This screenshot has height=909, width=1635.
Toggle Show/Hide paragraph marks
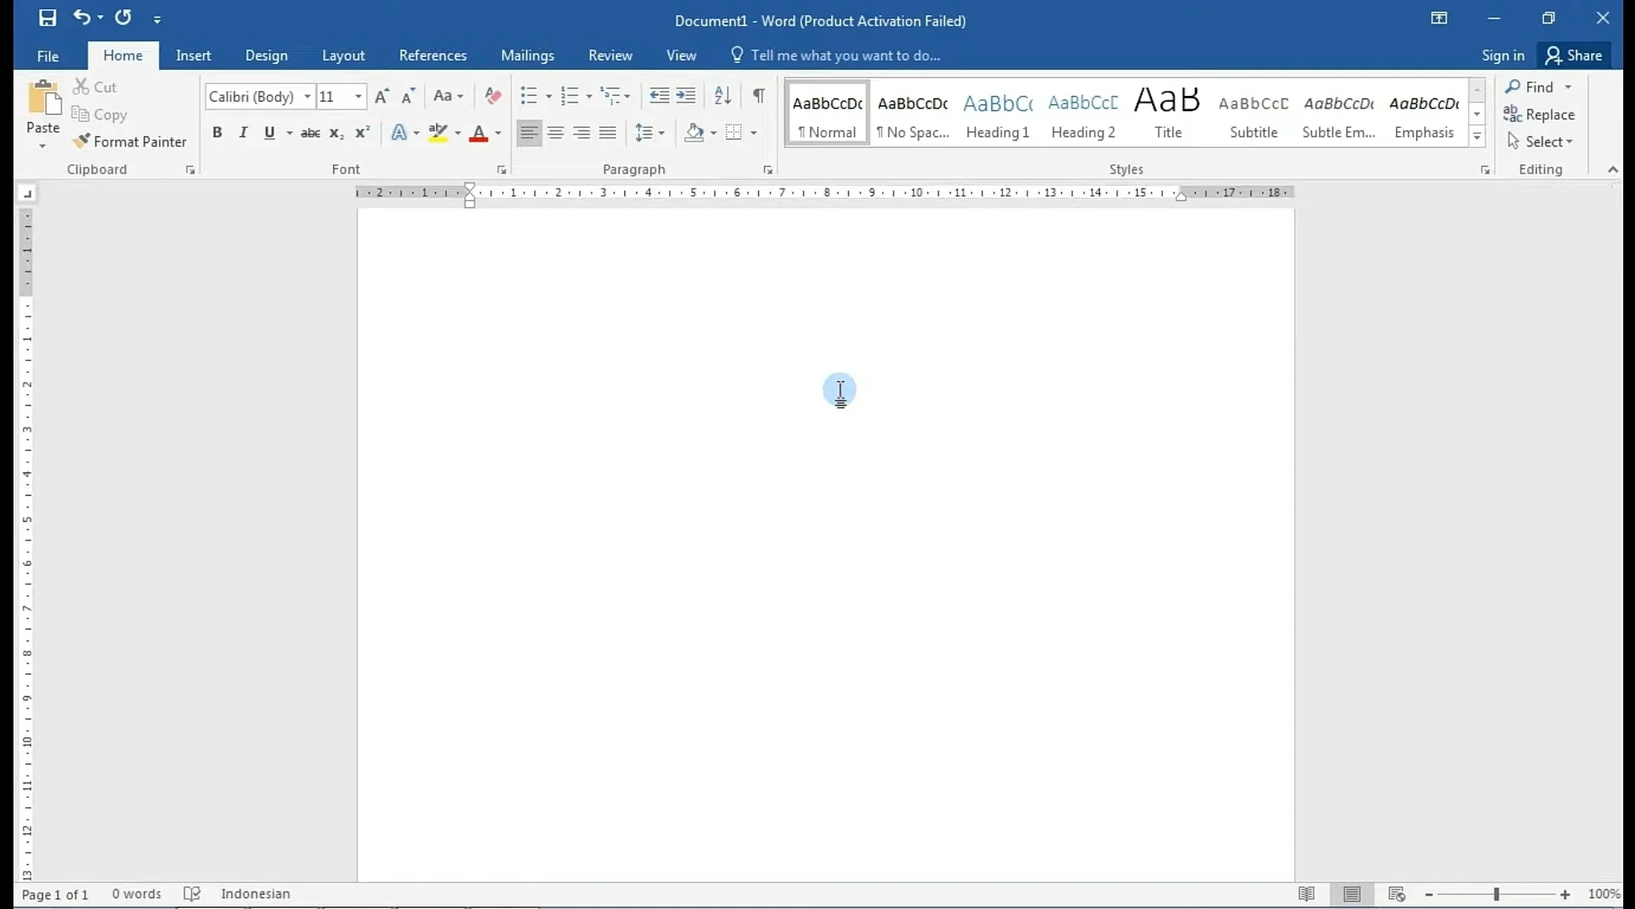click(x=759, y=96)
